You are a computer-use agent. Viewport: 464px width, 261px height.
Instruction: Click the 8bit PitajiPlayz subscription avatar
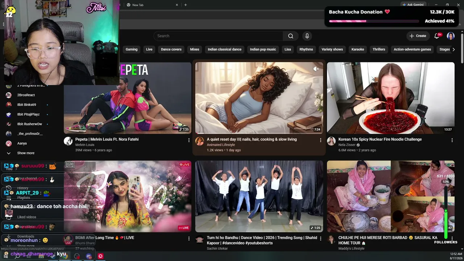pyautogui.click(x=9, y=114)
